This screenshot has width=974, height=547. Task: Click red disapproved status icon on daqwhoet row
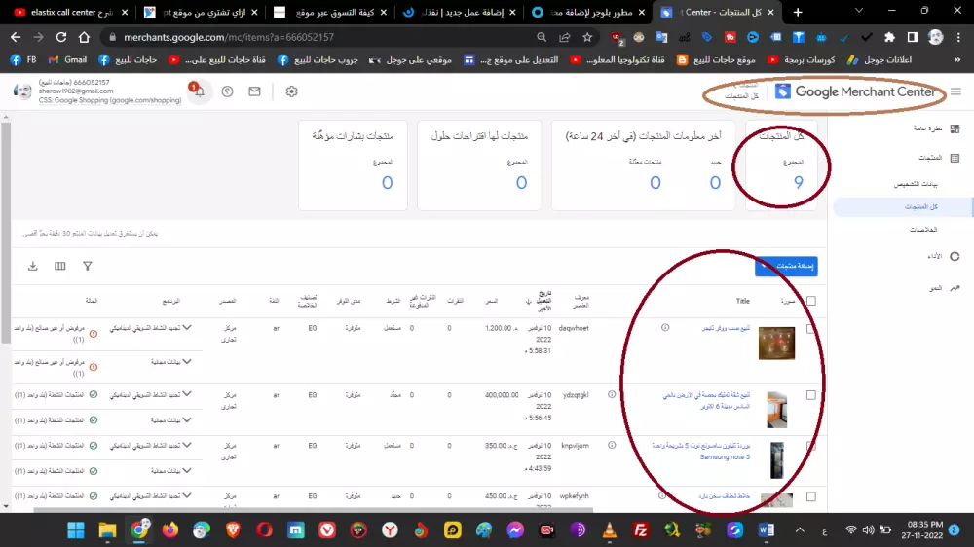[x=94, y=334]
